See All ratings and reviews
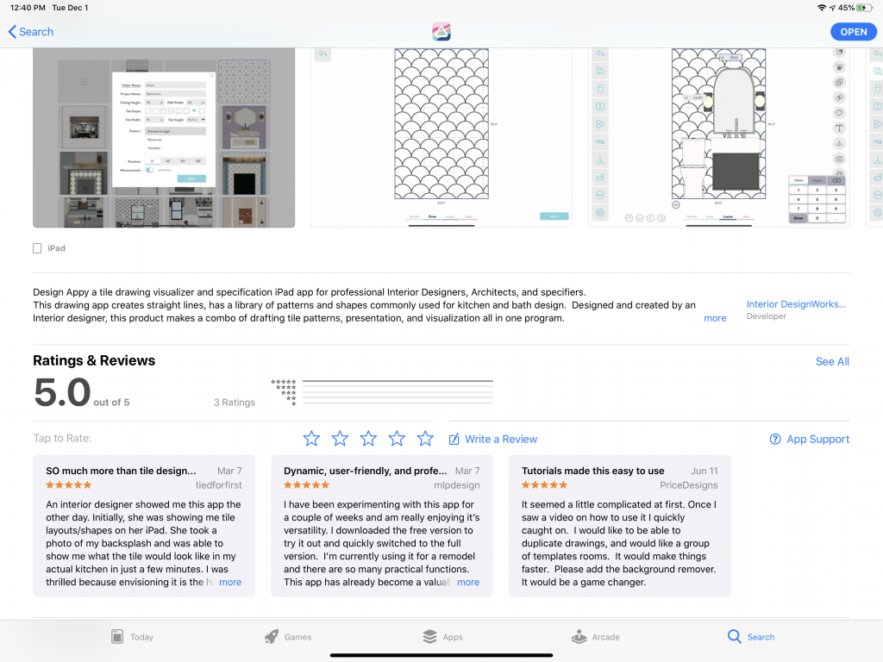Screen dimensions: 883x662 tap(832, 361)
